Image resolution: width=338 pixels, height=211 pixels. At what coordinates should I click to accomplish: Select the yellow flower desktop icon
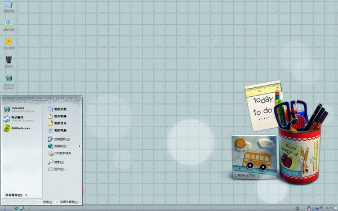[9, 43]
